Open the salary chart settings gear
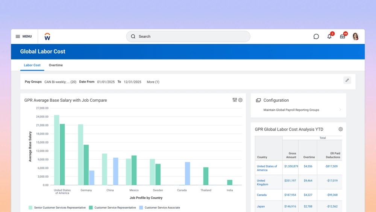The width and height of the screenshot is (376, 212). coord(241,100)
